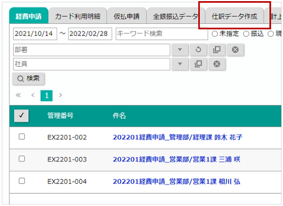Screen dimensions: 283x206
Task: Open the 仕訳データ作成 tab
Action: click(x=234, y=16)
